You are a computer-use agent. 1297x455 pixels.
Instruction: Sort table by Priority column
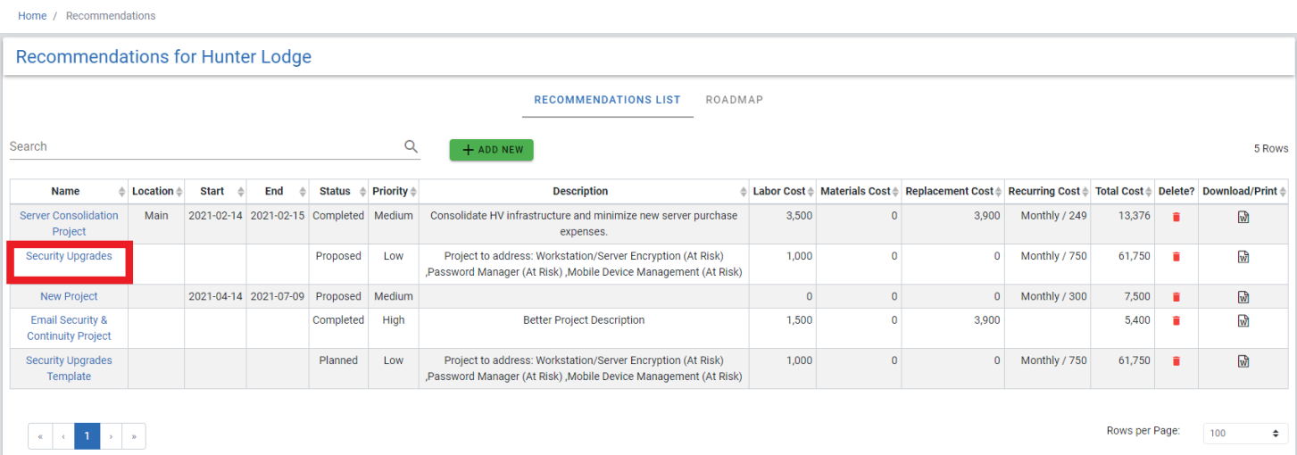(x=394, y=192)
